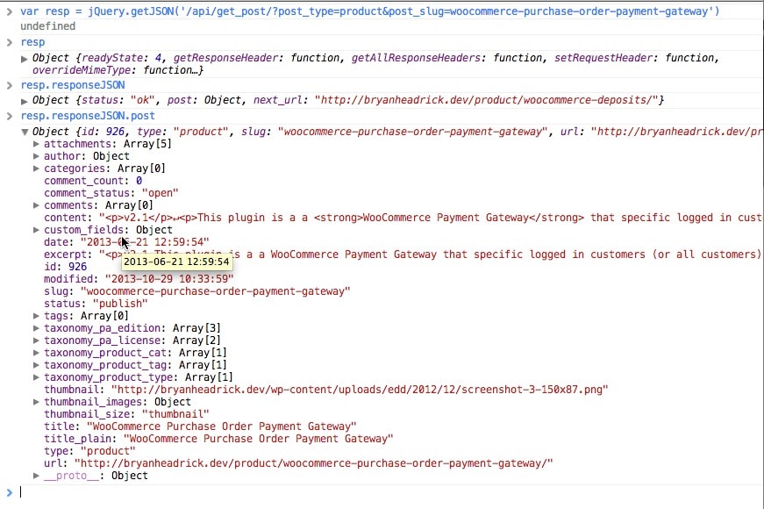Expand the taxonomy_product_cat array

pos(37,353)
